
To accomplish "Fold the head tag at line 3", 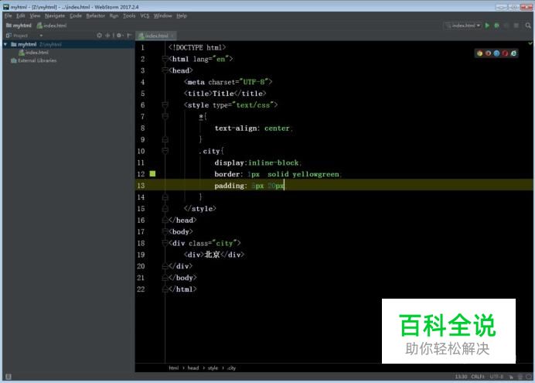I will [165, 70].
